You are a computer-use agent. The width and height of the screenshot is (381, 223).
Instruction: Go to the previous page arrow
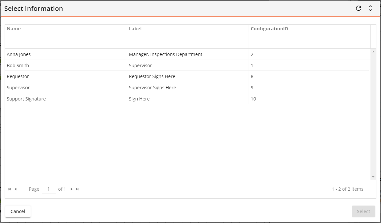coord(15,189)
